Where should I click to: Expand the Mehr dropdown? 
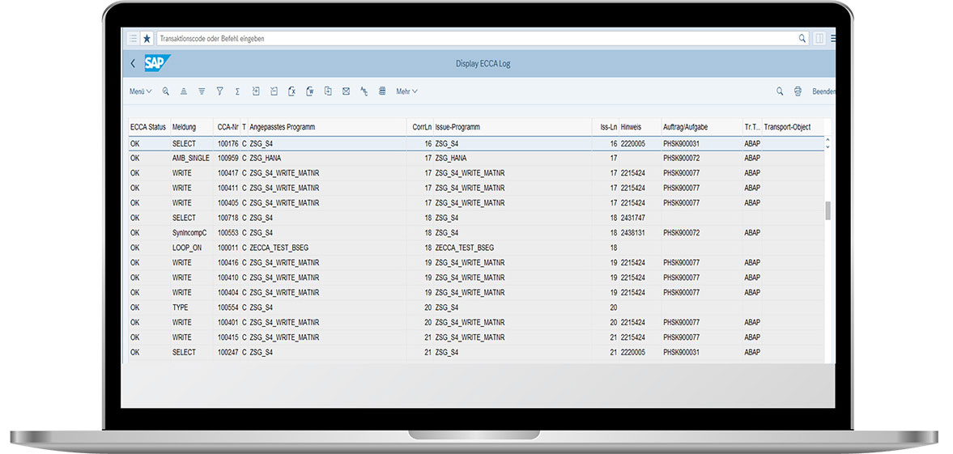click(406, 91)
